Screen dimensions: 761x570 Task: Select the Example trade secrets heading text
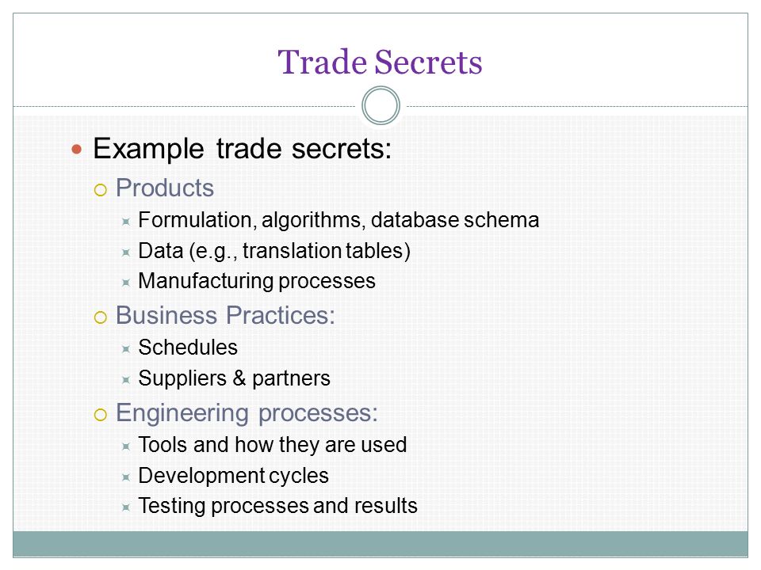pyautogui.click(x=243, y=149)
